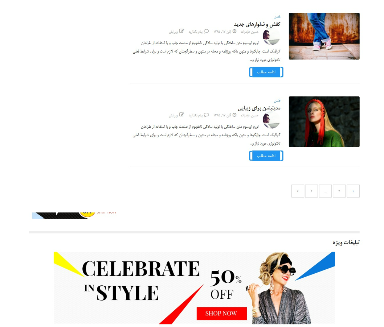This screenshot has width=384, height=327.
Task: Click the edit pencil icon in the first post
Action: pos(181,31)
